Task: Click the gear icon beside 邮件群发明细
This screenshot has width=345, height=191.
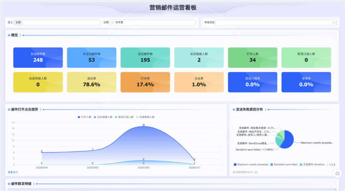Action: click(x=9, y=184)
